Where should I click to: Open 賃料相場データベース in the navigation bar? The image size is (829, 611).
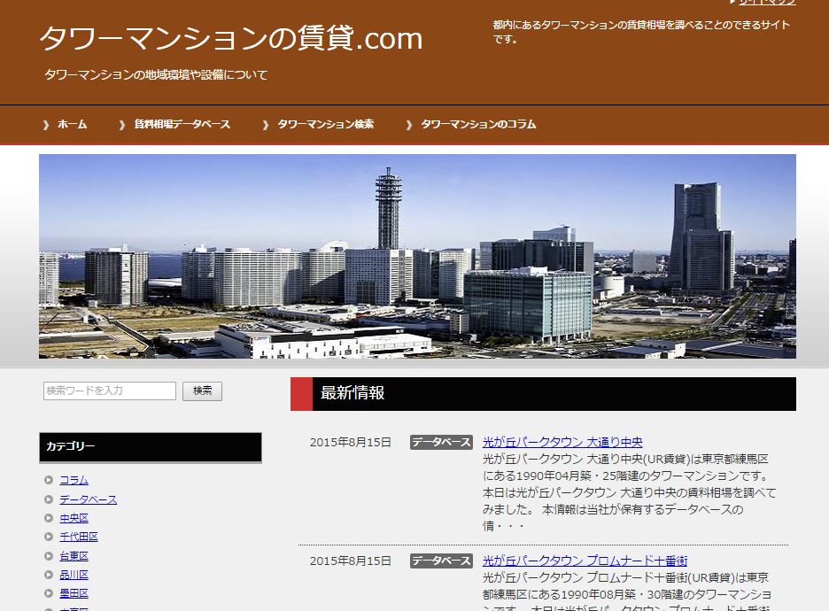(182, 125)
